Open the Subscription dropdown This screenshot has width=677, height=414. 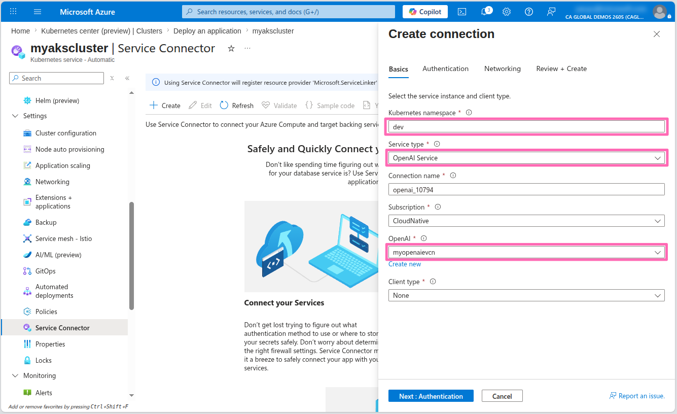[526, 221]
